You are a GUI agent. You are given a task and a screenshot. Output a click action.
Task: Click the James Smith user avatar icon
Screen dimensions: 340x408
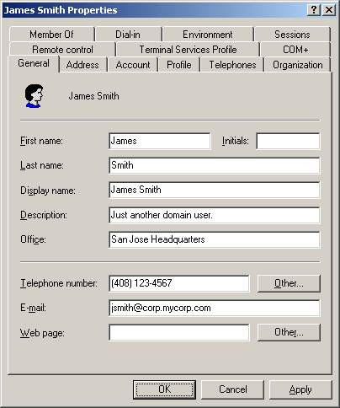point(34,96)
